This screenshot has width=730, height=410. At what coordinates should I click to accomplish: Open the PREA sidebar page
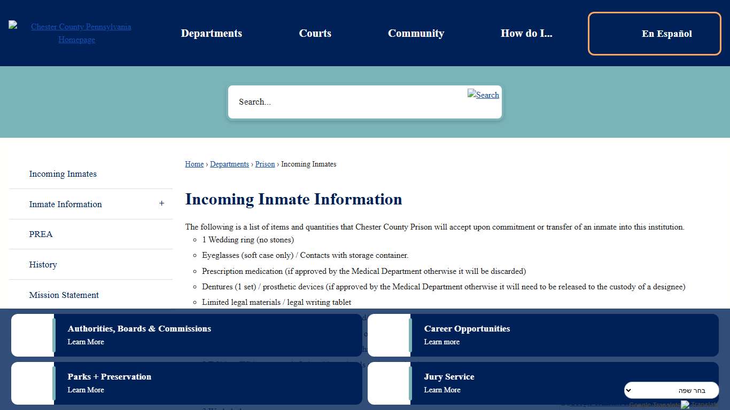40,234
